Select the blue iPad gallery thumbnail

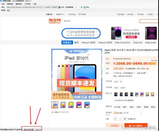(87, 105)
